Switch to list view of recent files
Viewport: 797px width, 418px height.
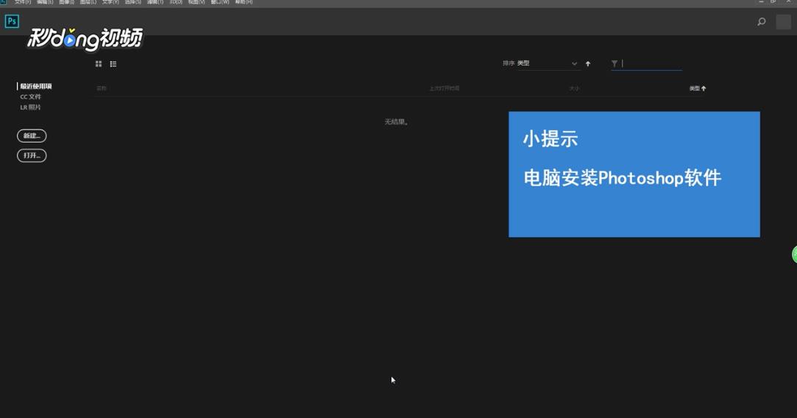[x=113, y=63]
